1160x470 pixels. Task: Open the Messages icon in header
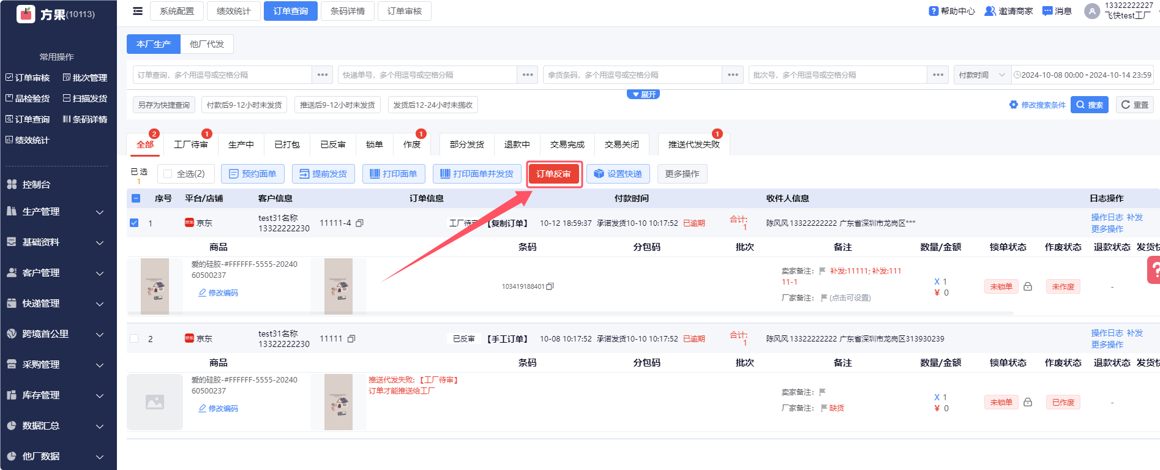pyautogui.click(x=1047, y=11)
